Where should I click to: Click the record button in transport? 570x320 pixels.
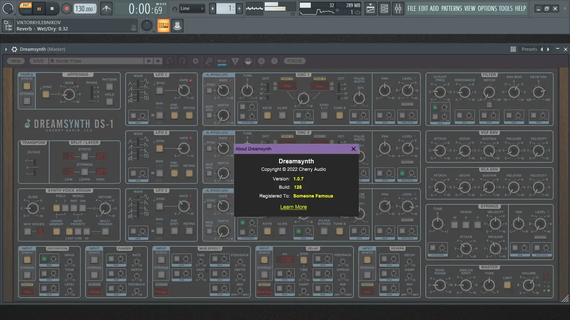(x=66, y=8)
